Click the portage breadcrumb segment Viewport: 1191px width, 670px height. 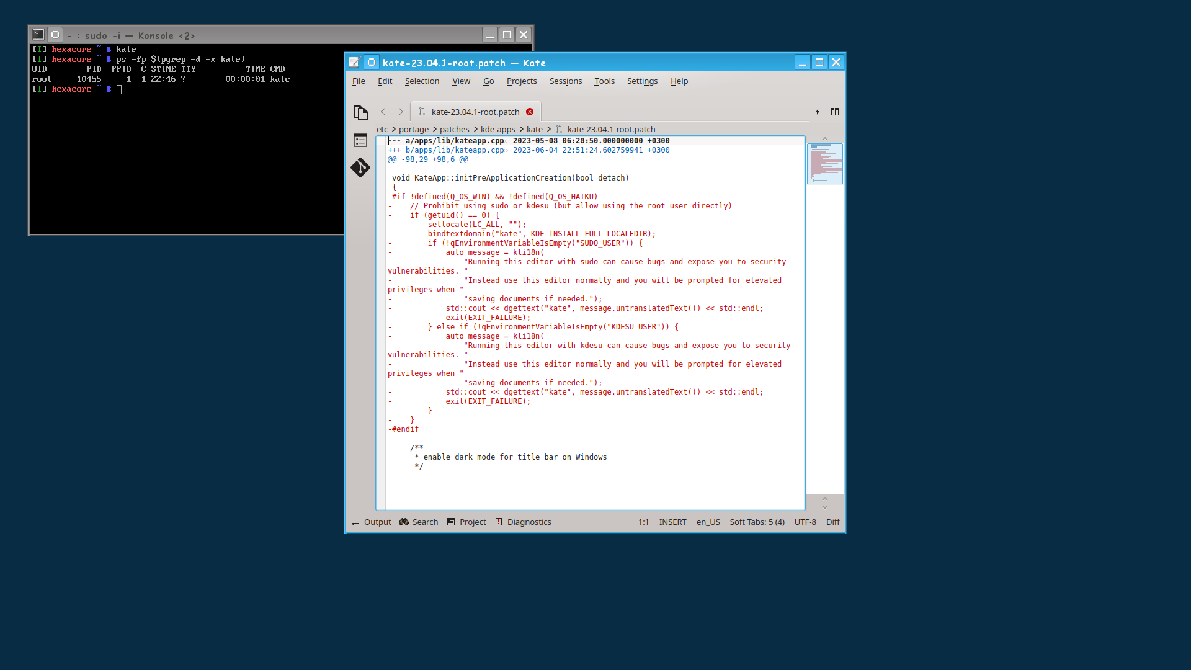(414, 129)
